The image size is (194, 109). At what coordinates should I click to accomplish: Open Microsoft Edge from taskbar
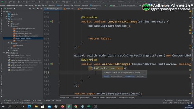pos(29,107)
